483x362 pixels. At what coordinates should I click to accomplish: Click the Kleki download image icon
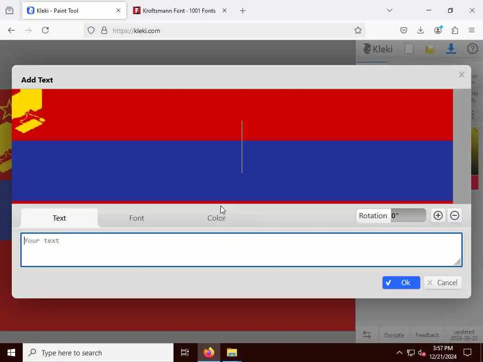[451, 49]
